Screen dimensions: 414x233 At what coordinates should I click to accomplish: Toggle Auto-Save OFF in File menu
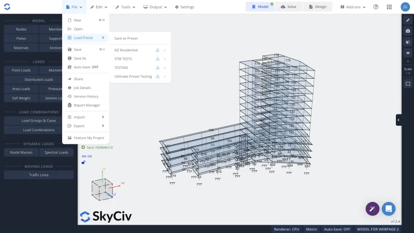[86, 67]
